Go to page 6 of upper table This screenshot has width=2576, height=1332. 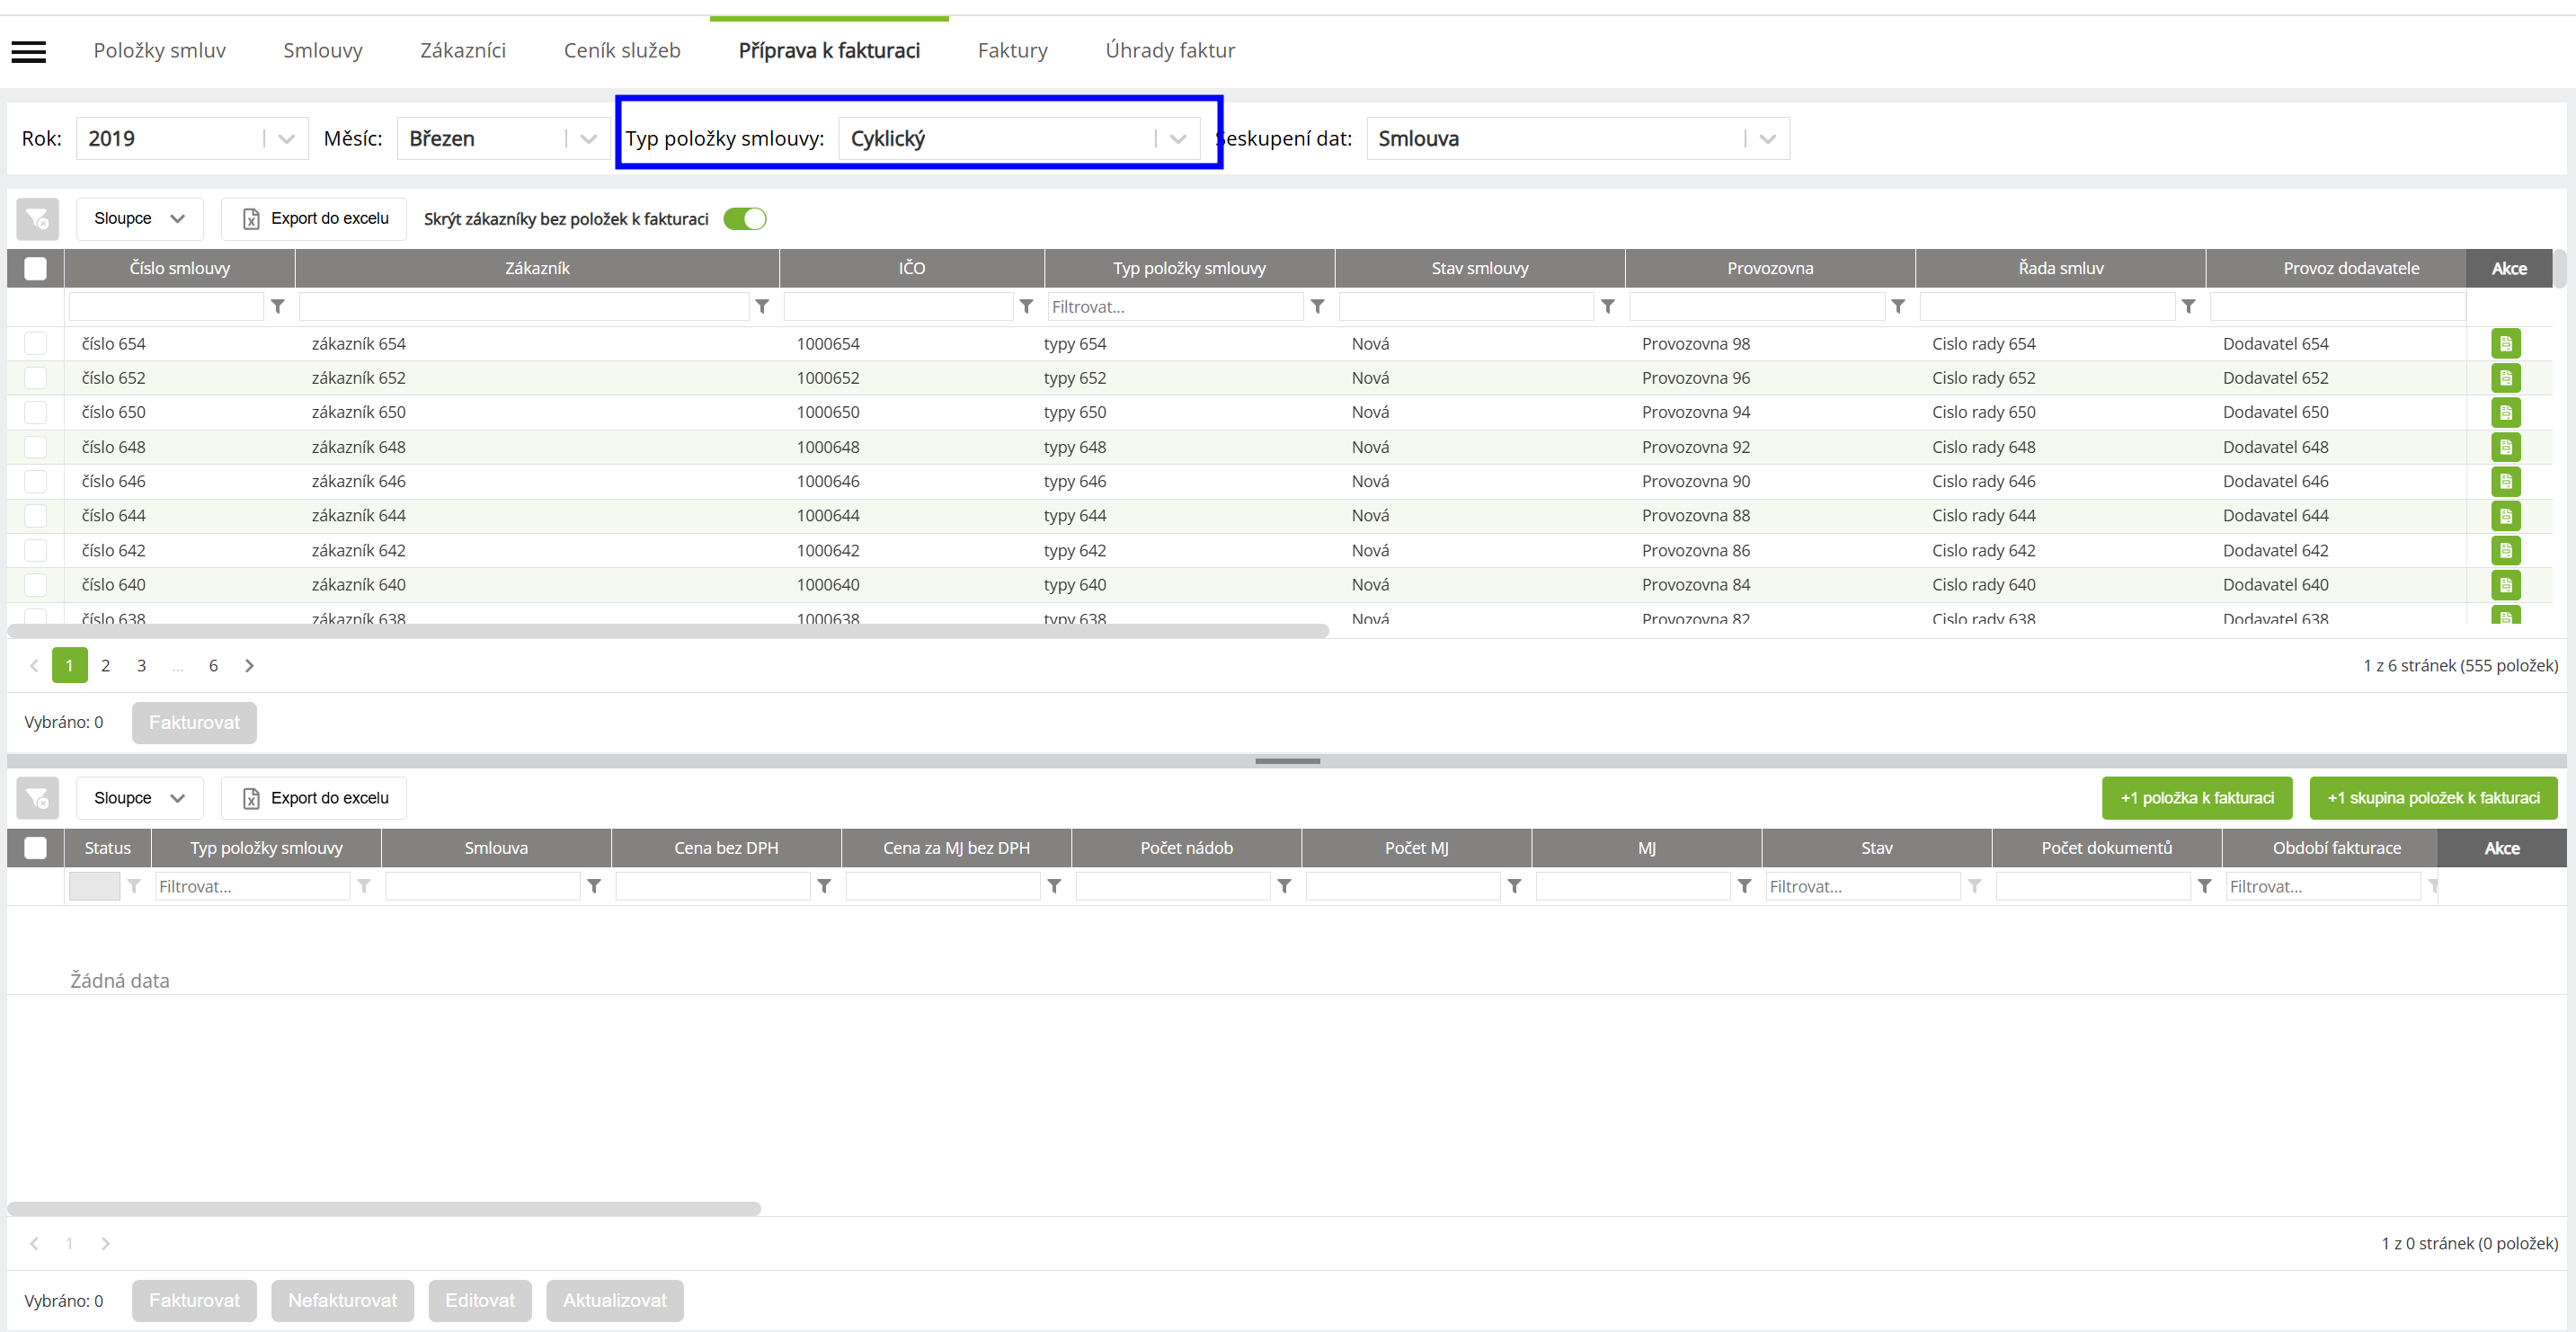[213, 666]
